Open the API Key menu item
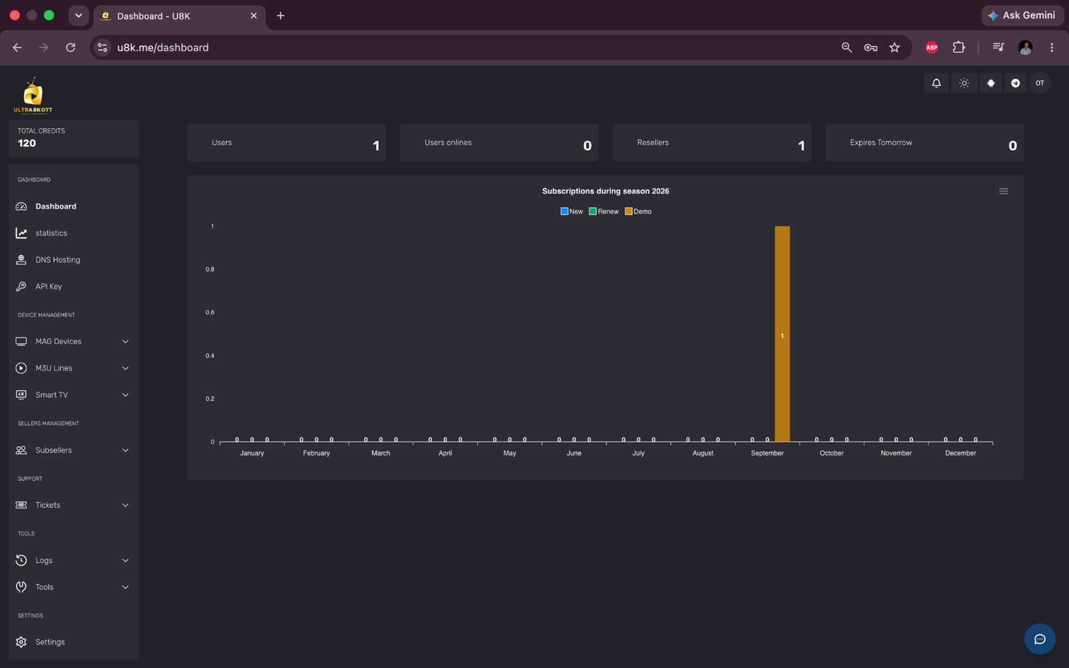1069x668 pixels. click(73, 287)
